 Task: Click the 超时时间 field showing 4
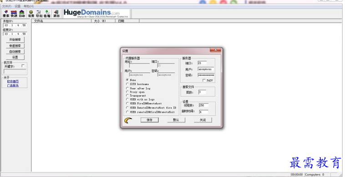click(203, 112)
